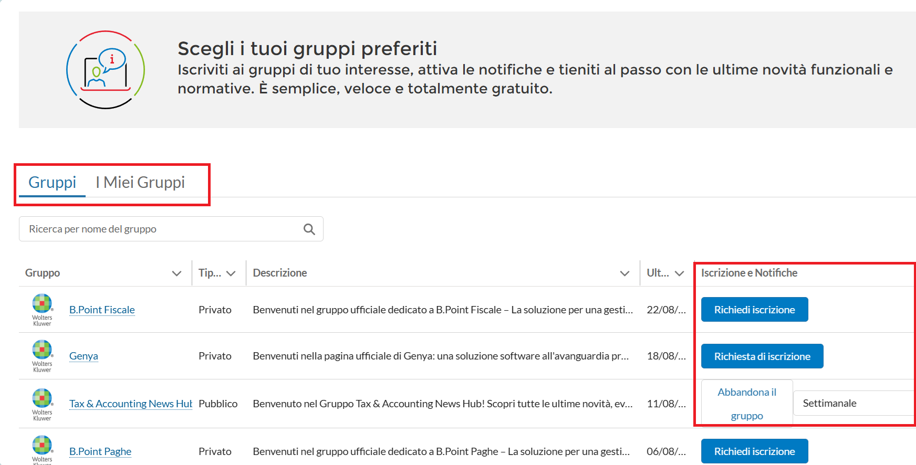Click the Wolters Kluwer logo beside B.Point Fiscale
This screenshot has width=916, height=465.
pos(42,310)
